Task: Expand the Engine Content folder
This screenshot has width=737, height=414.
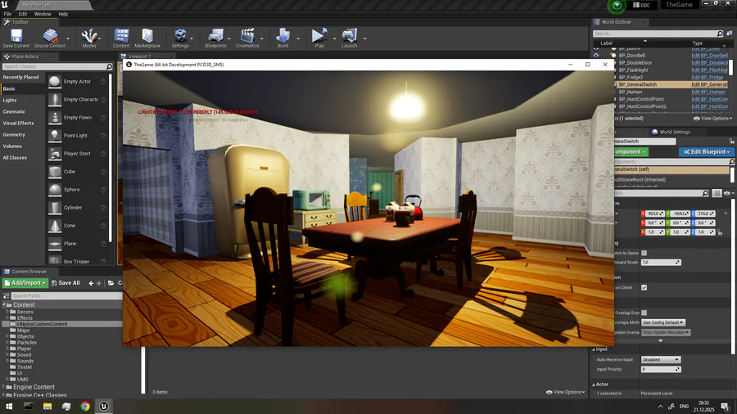Action: (x=4, y=387)
